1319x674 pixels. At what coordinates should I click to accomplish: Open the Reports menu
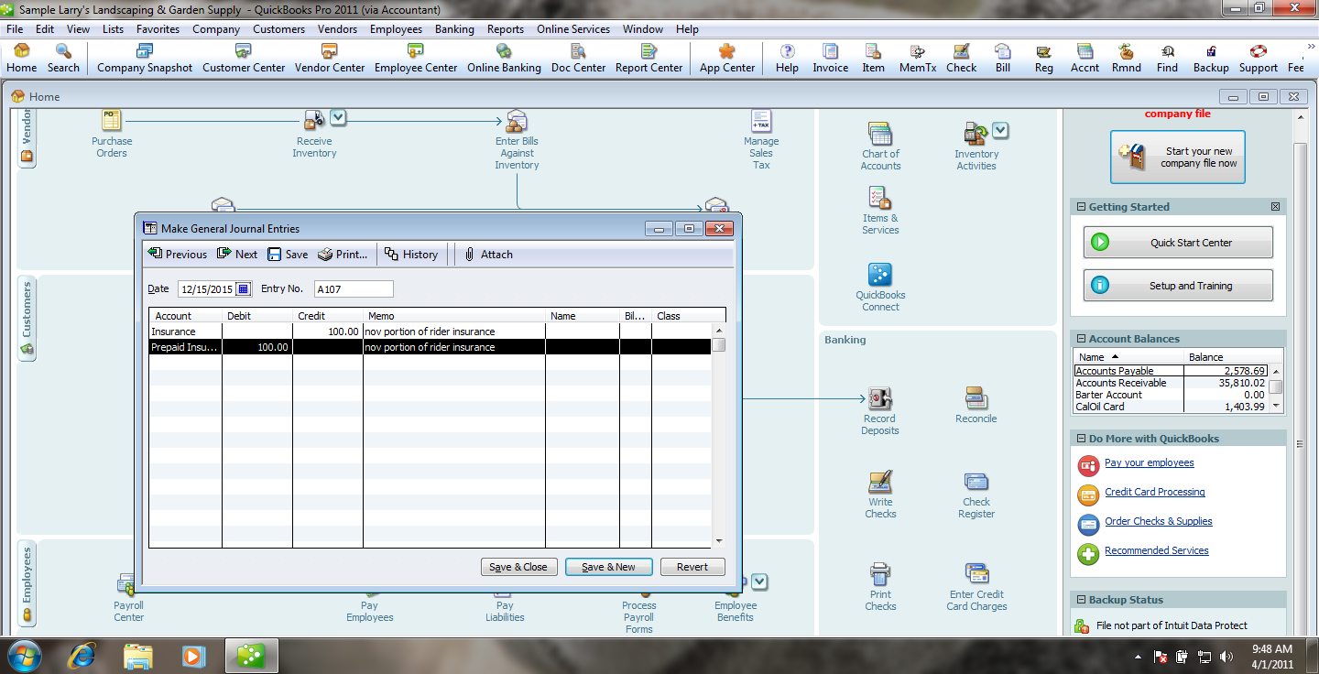506,29
